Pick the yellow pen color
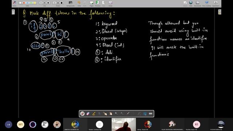Image resolution: width=233 pixels, height=131 pixels. tap(35, 3)
